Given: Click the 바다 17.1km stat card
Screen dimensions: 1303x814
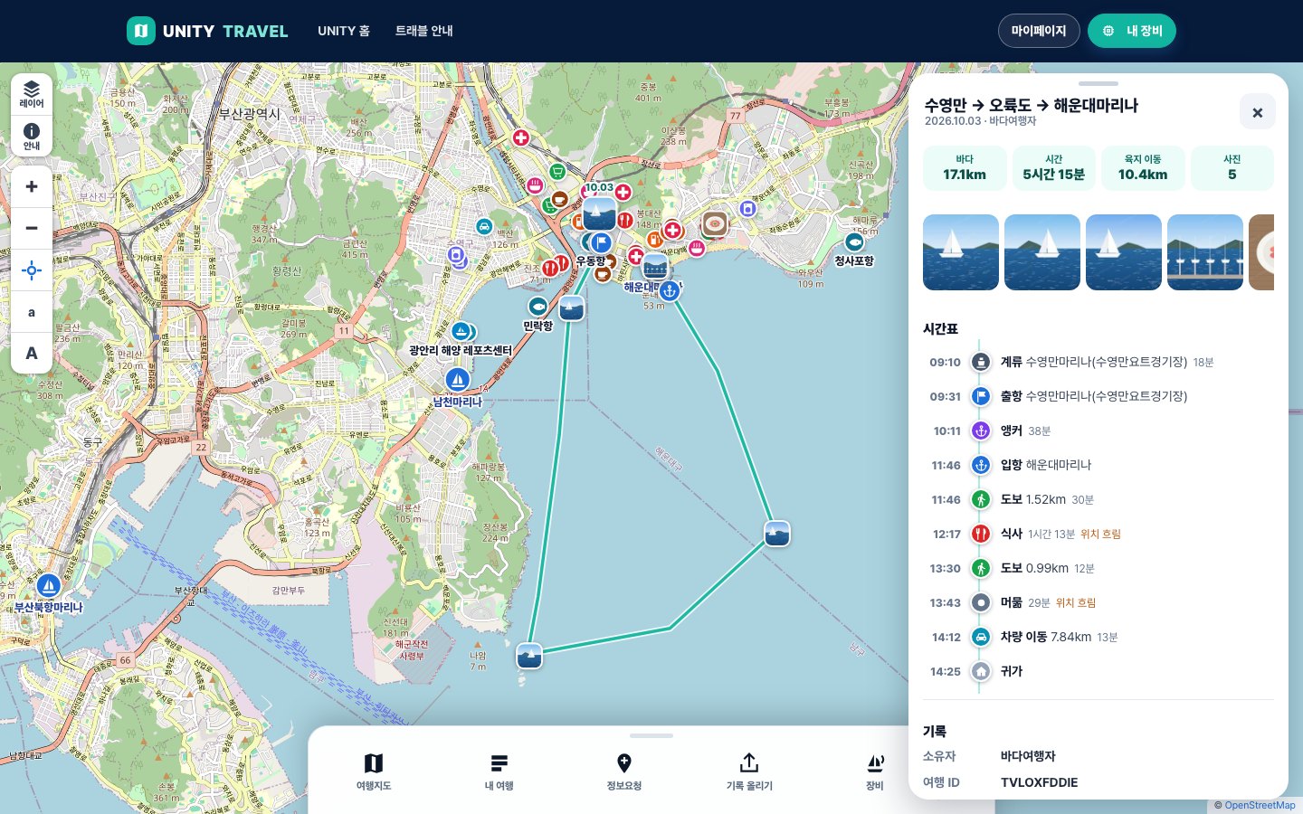Looking at the screenshot, I should tap(965, 168).
